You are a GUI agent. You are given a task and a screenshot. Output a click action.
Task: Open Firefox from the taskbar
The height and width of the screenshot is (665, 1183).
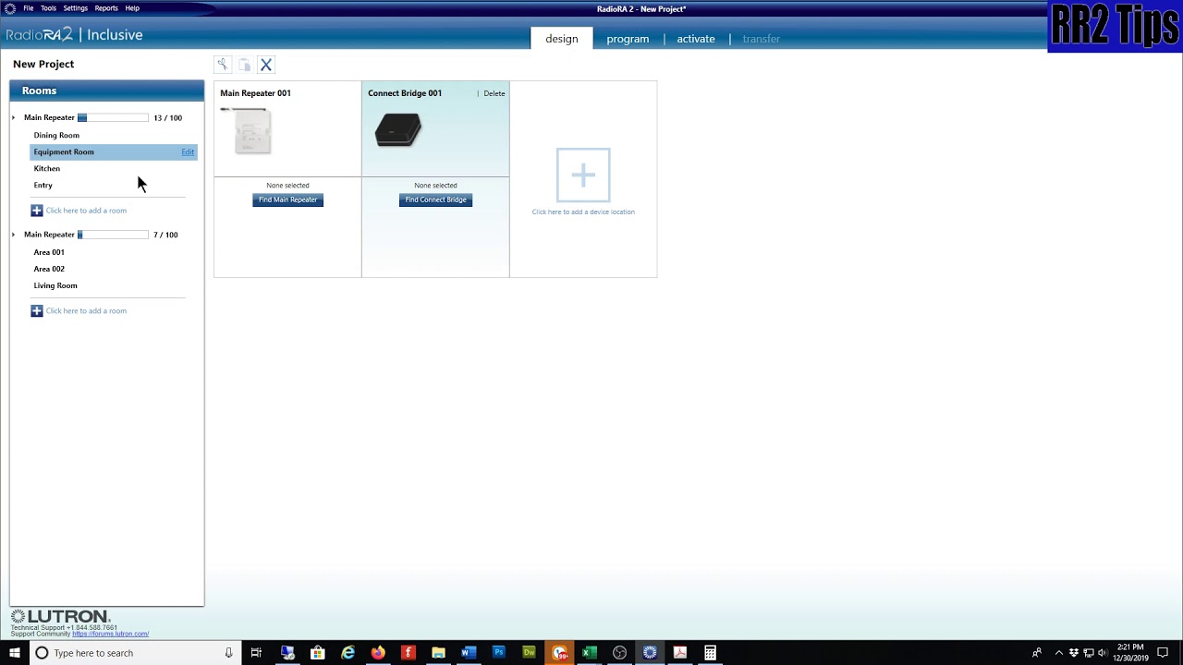(x=378, y=653)
